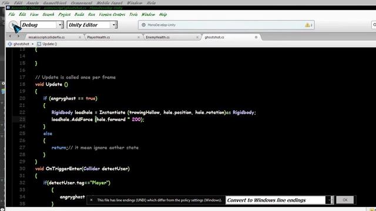Click the OK button in line endings bar
This screenshot has width=376, height=211.
(345, 200)
